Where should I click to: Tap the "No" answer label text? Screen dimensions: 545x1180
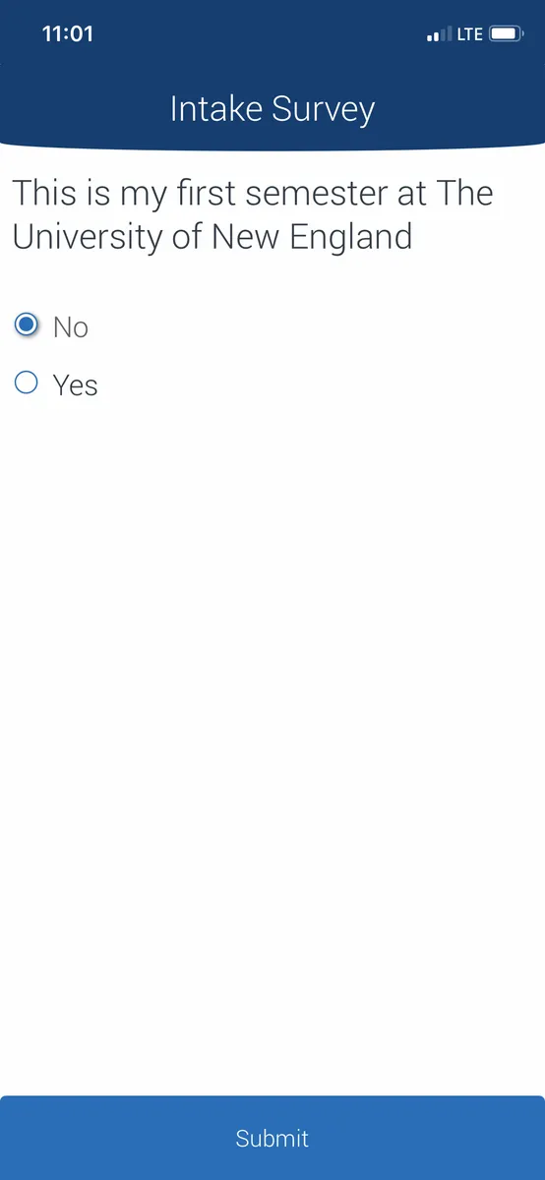click(71, 327)
